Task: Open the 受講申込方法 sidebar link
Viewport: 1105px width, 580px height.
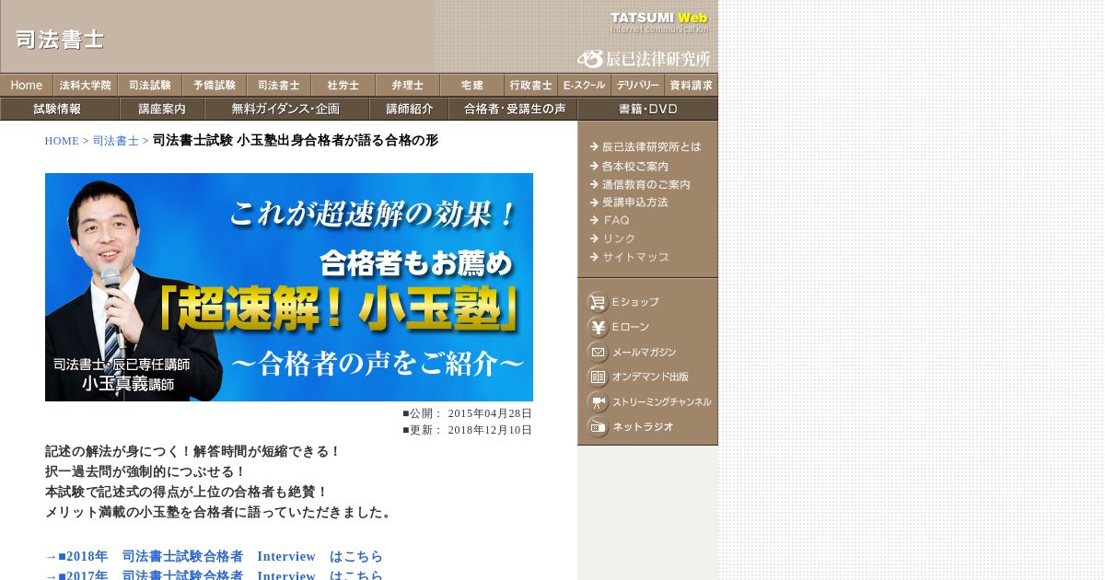Action: (x=630, y=202)
